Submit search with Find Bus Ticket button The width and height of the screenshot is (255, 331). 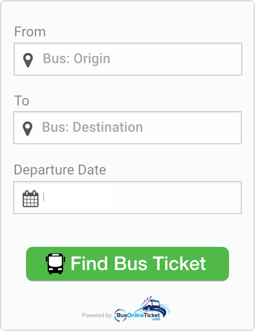[x=127, y=264]
